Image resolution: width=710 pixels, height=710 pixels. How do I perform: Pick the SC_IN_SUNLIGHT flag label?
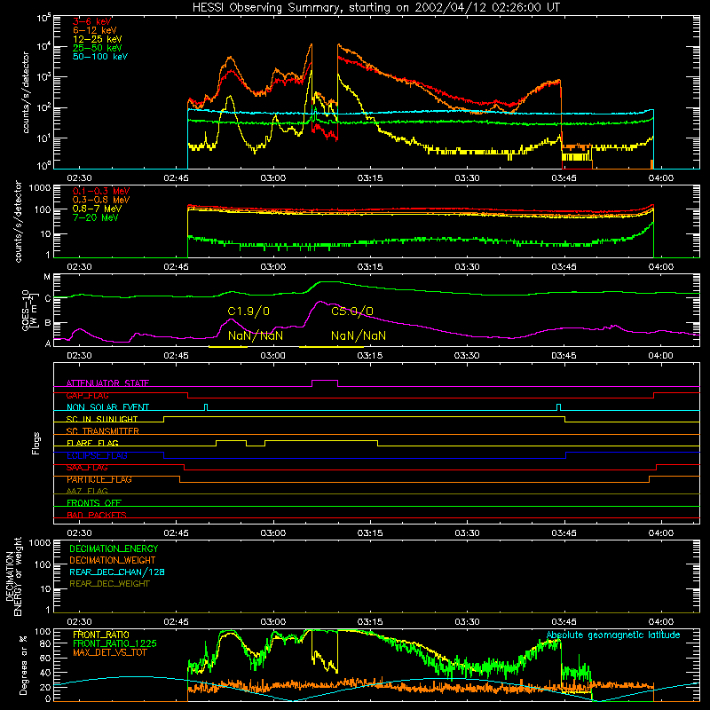(x=102, y=419)
